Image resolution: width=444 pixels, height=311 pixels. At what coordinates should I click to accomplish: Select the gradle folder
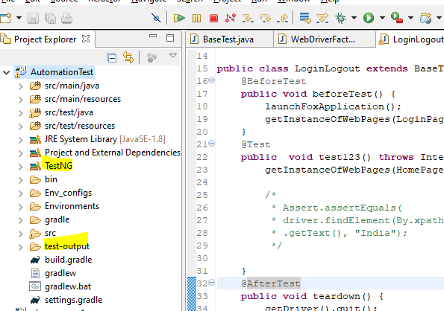(57, 219)
